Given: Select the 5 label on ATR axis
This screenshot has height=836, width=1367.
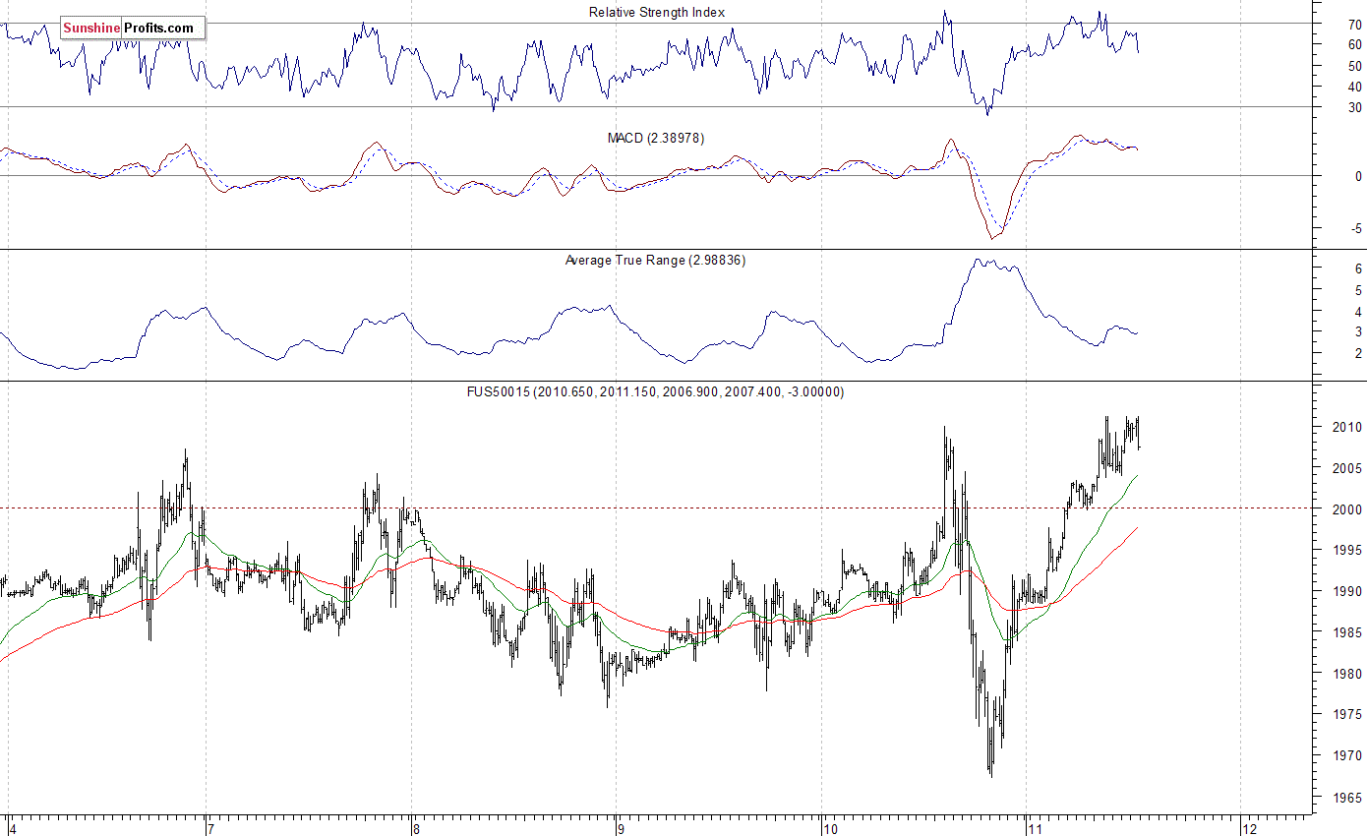Looking at the screenshot, I should [1358, 291].
